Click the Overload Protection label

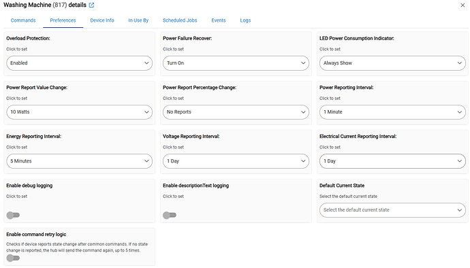coord(28,38)
